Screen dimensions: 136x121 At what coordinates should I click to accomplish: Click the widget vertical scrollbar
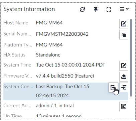tap(131, 58)
